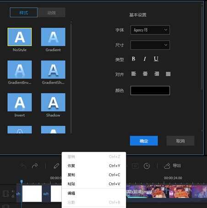Click the clock duration icon in toolbar
This screenshot has height=208, width=207.
pyautogui.click(x=147, y=166)
